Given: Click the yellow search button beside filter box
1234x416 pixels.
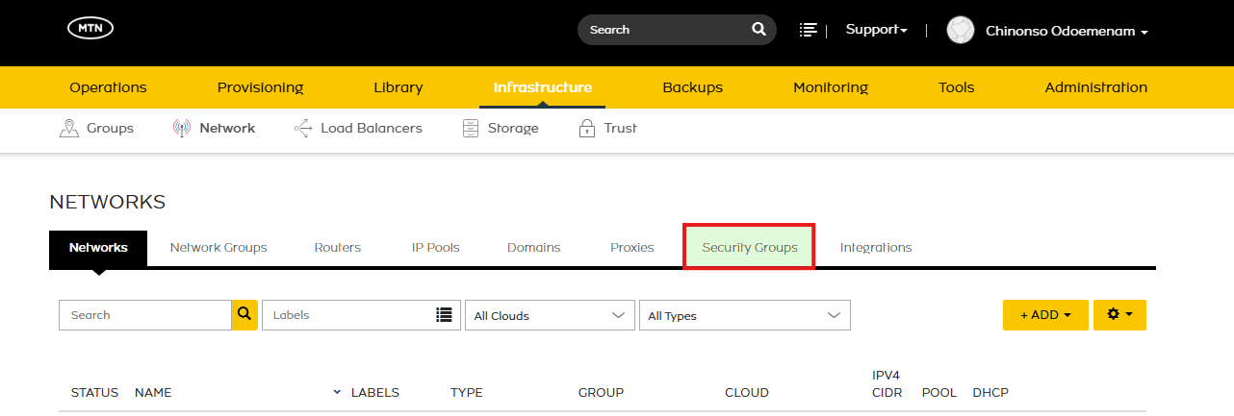Looking at the screenshot, I should click(x=244, y=314).
